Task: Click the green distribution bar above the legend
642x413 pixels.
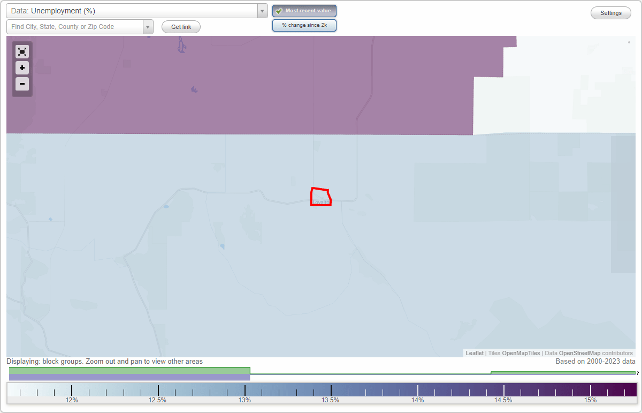Action: click(x=128, y=370)
